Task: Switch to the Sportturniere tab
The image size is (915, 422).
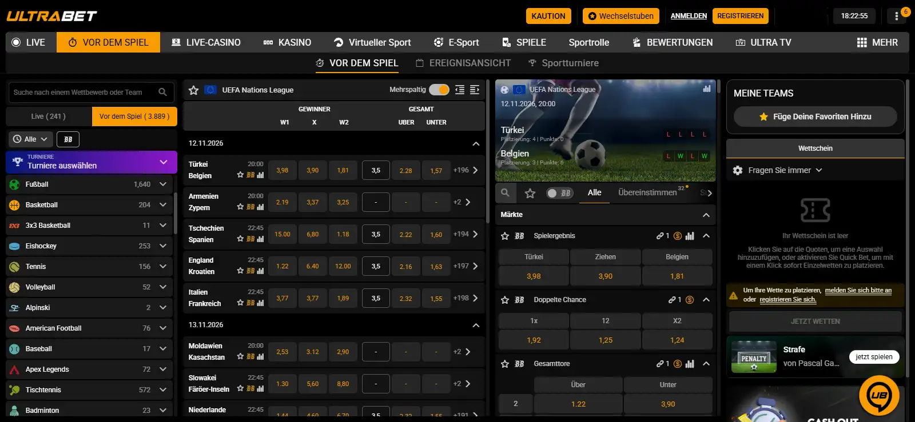Action: (x=563, y=63)
